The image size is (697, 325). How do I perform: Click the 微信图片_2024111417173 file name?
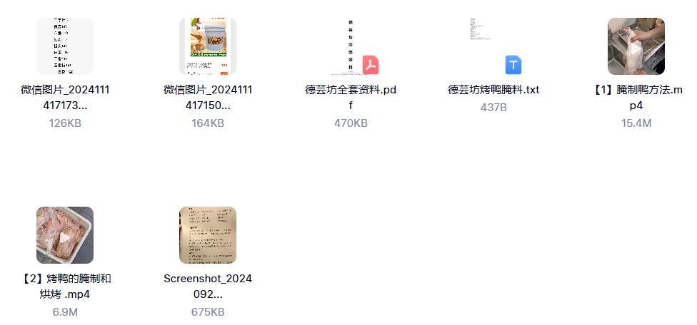pyautogui.click(x=65, y=98)
